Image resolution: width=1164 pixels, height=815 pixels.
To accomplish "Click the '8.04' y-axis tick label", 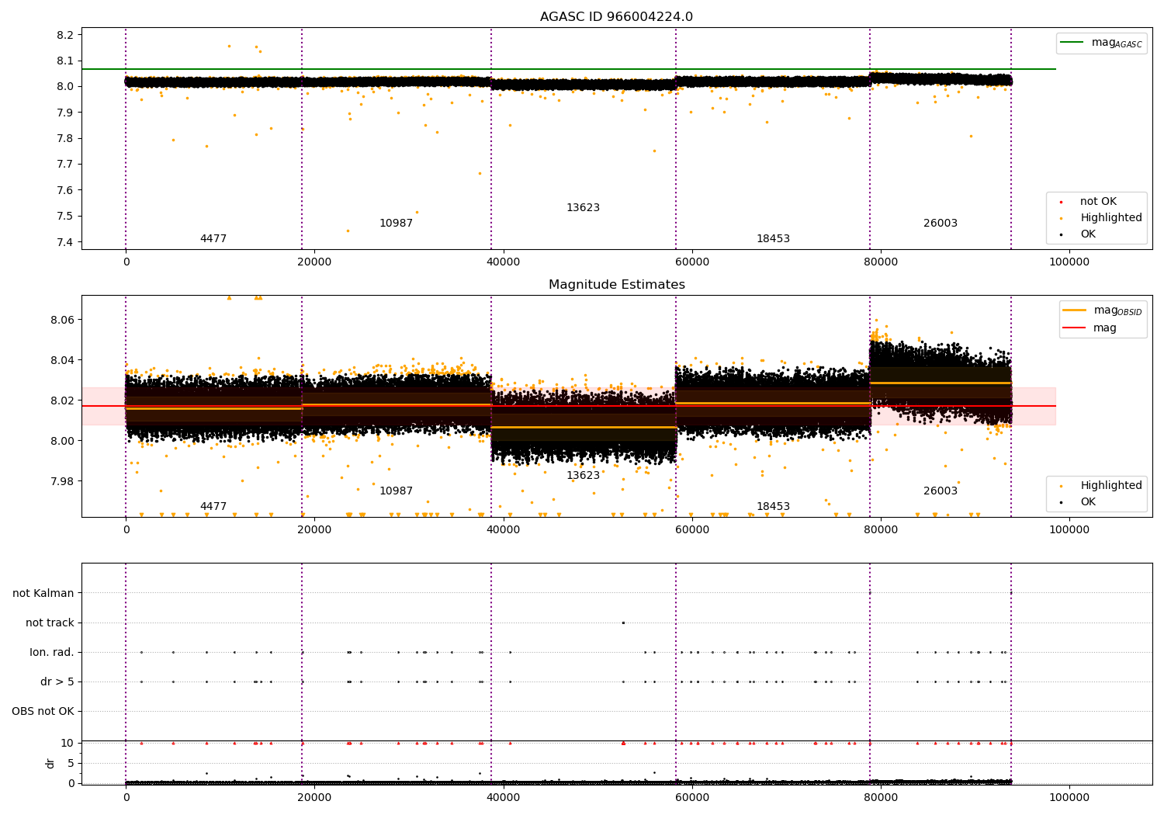I will coord(62,360).
